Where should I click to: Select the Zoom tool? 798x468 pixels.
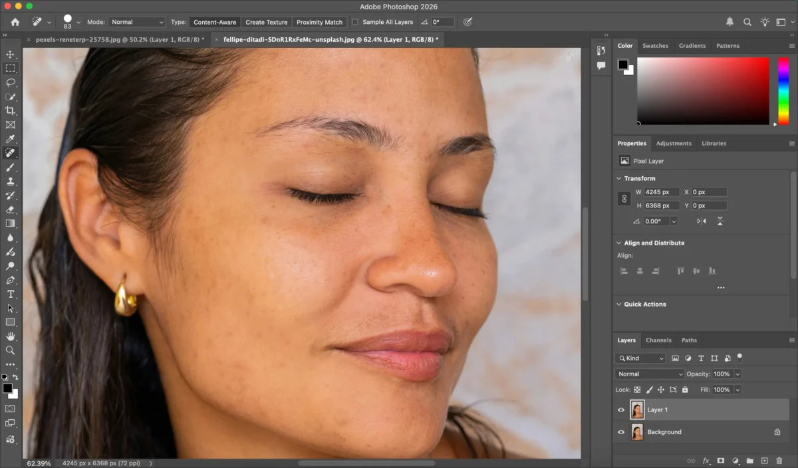(x=10, y=350)
